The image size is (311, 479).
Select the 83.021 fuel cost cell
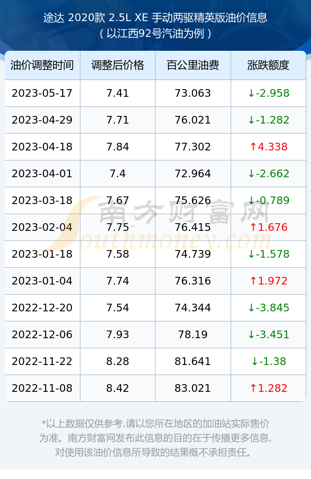193,388
